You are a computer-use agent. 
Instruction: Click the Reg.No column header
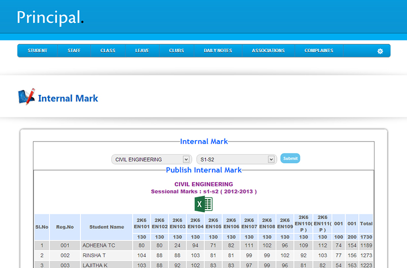point(65,227)
